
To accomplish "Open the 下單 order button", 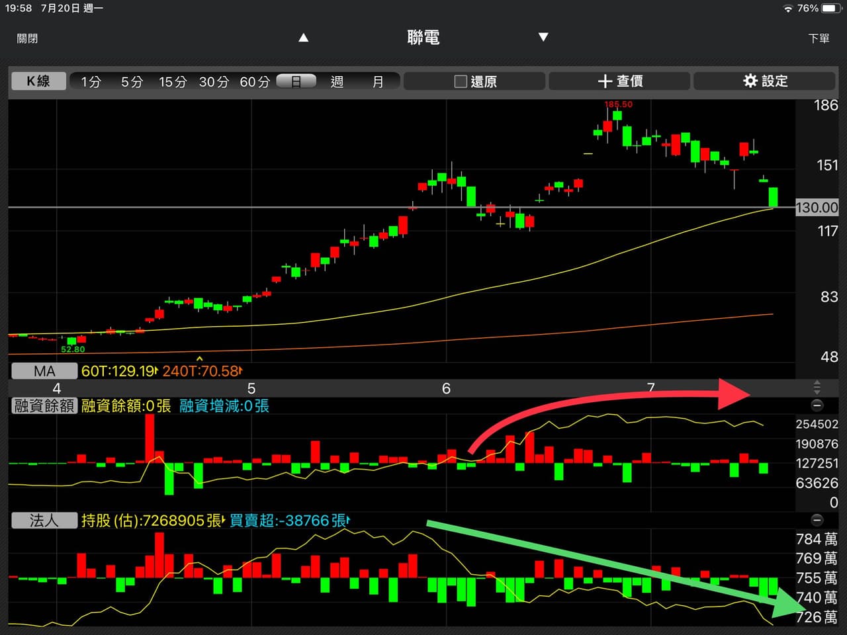I will (x=819, y=38).
